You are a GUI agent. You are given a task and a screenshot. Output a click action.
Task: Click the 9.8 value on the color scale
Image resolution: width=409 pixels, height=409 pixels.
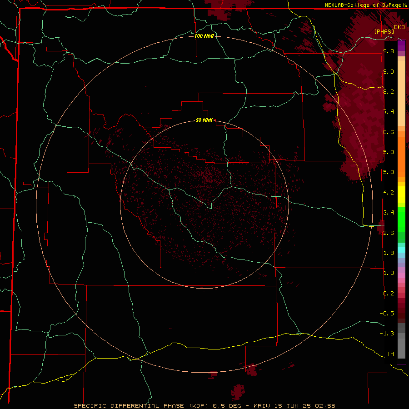pyautogui.click(x=389, y=51)
